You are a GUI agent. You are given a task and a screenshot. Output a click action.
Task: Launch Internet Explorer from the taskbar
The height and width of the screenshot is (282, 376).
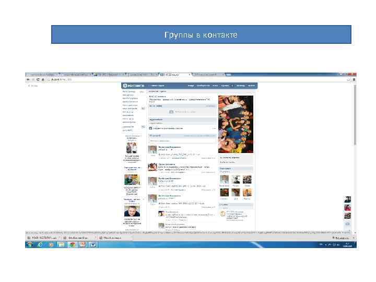point(40,244)
